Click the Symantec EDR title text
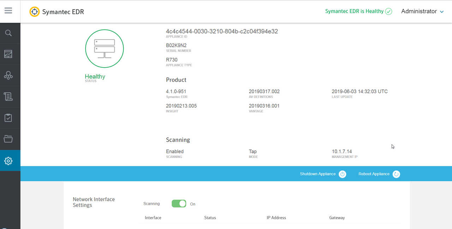 click(63, 12)
